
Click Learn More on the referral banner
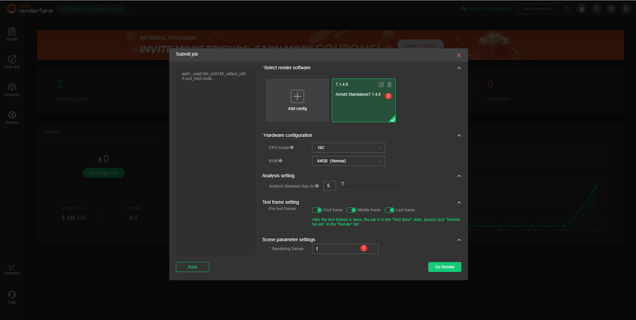click(x=420, y=45)
